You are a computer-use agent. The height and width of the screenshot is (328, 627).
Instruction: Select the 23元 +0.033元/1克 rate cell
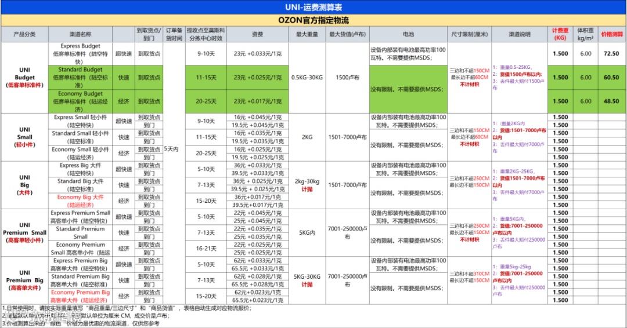(x=258, y=54)
